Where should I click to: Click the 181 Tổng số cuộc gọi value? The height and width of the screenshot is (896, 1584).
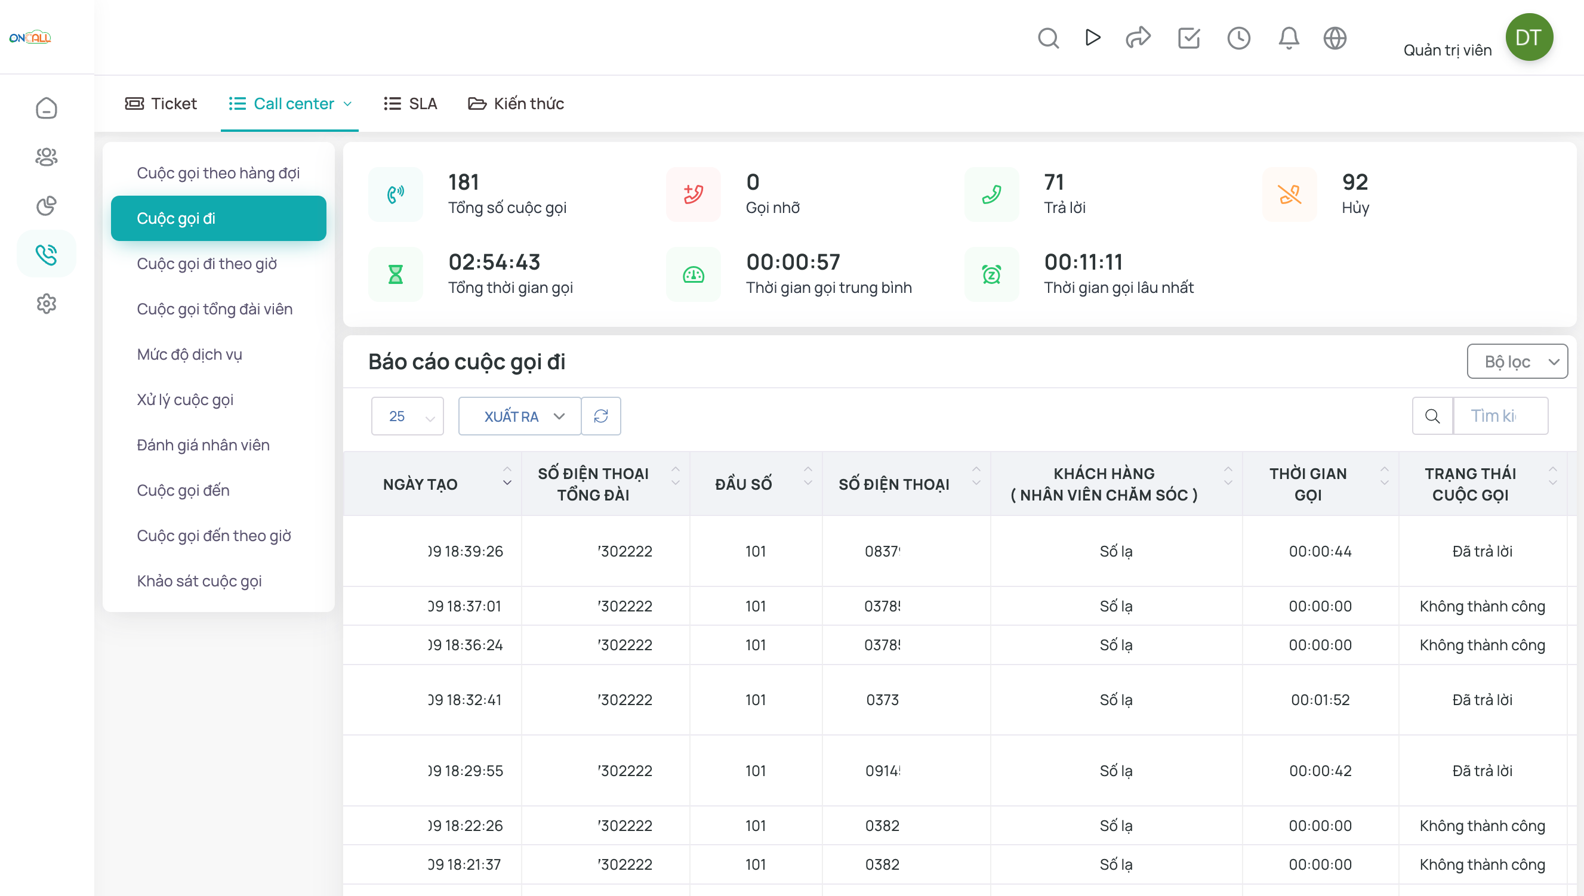[x=463, y=182]
